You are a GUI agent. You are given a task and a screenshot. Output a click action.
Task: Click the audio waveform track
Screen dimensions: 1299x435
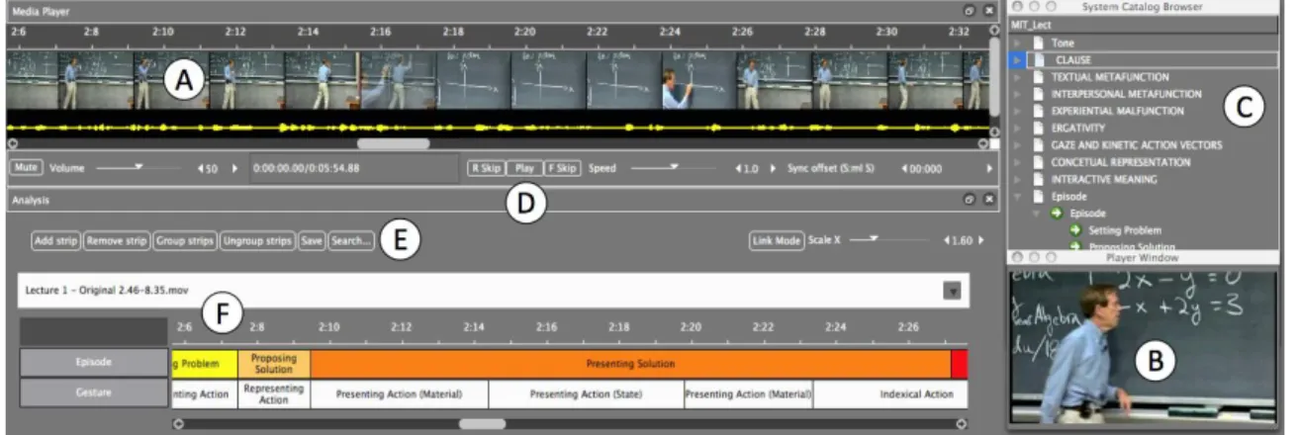[498, 127]
